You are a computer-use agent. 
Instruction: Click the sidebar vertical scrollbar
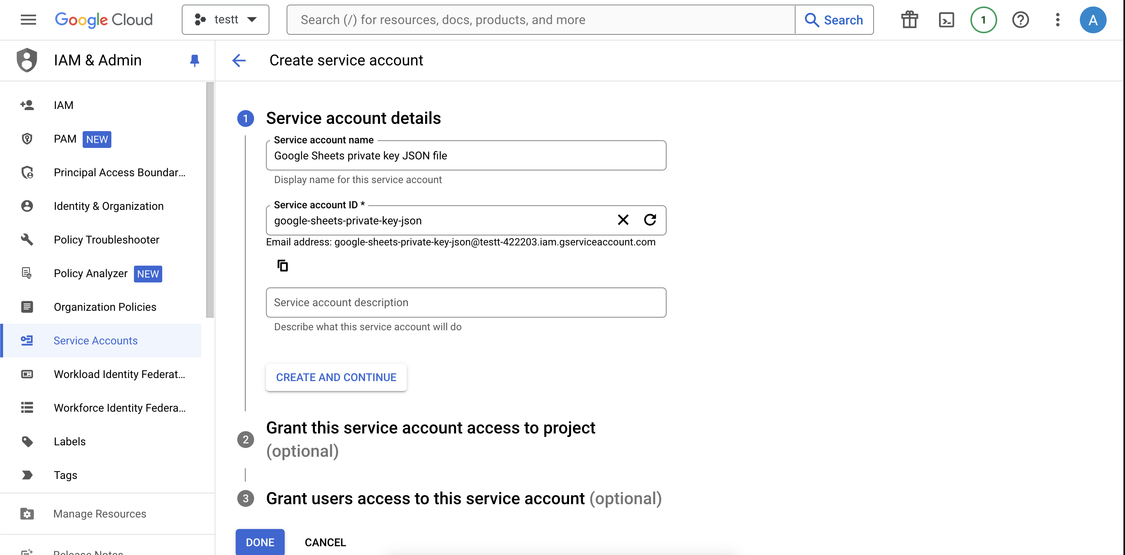click(x=210, y=200)
